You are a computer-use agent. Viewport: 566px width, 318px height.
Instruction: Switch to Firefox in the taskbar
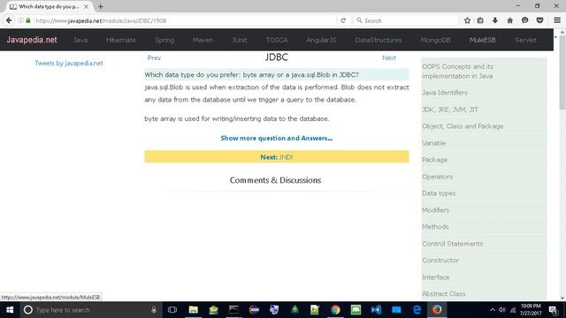click(x=437, y=310)
